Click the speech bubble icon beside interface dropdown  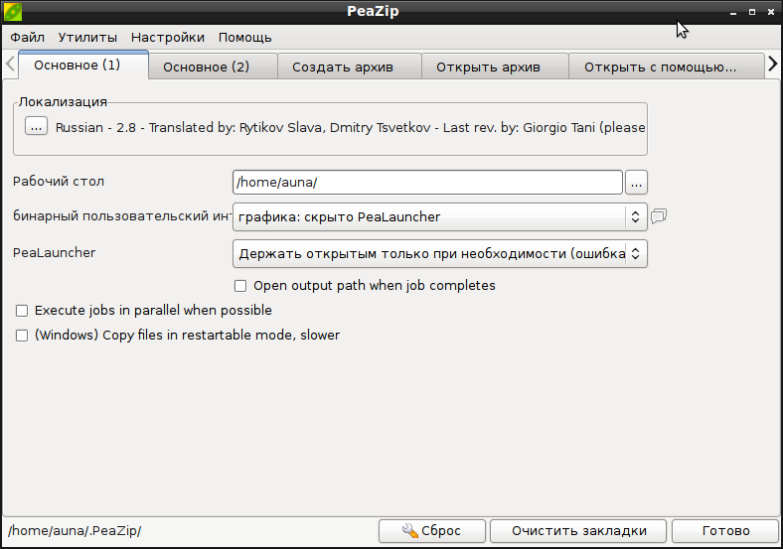pyautogui.click(x=659, y=216)
